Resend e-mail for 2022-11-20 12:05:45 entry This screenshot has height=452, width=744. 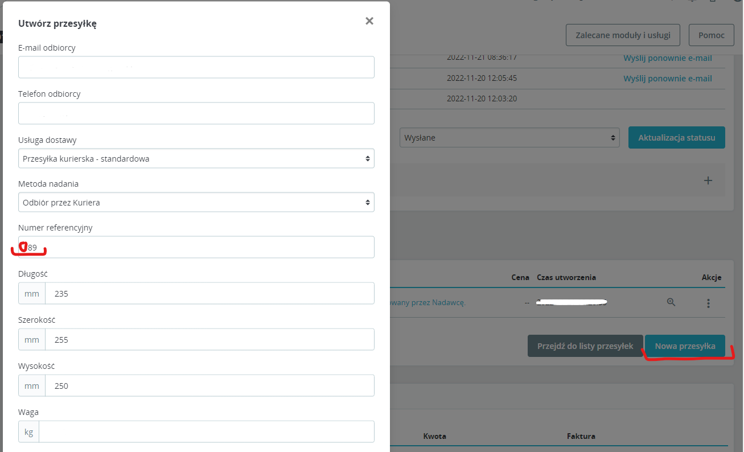[x=668, y=78]
